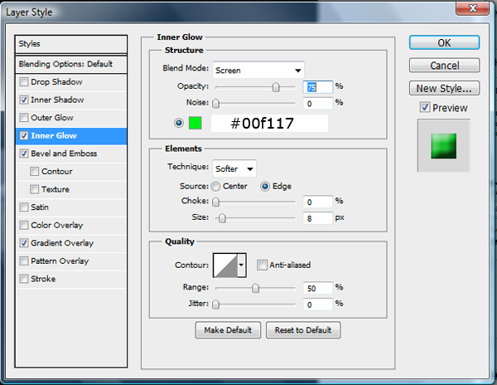Viewport: 497px width, 385px height.
Task: Focus the Jitter value field
Action: tap(318, 305)
